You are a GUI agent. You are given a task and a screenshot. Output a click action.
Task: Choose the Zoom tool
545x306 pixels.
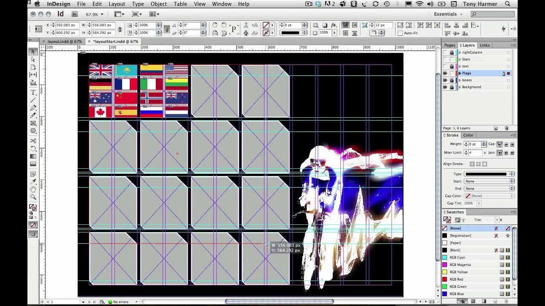[33, 197]
